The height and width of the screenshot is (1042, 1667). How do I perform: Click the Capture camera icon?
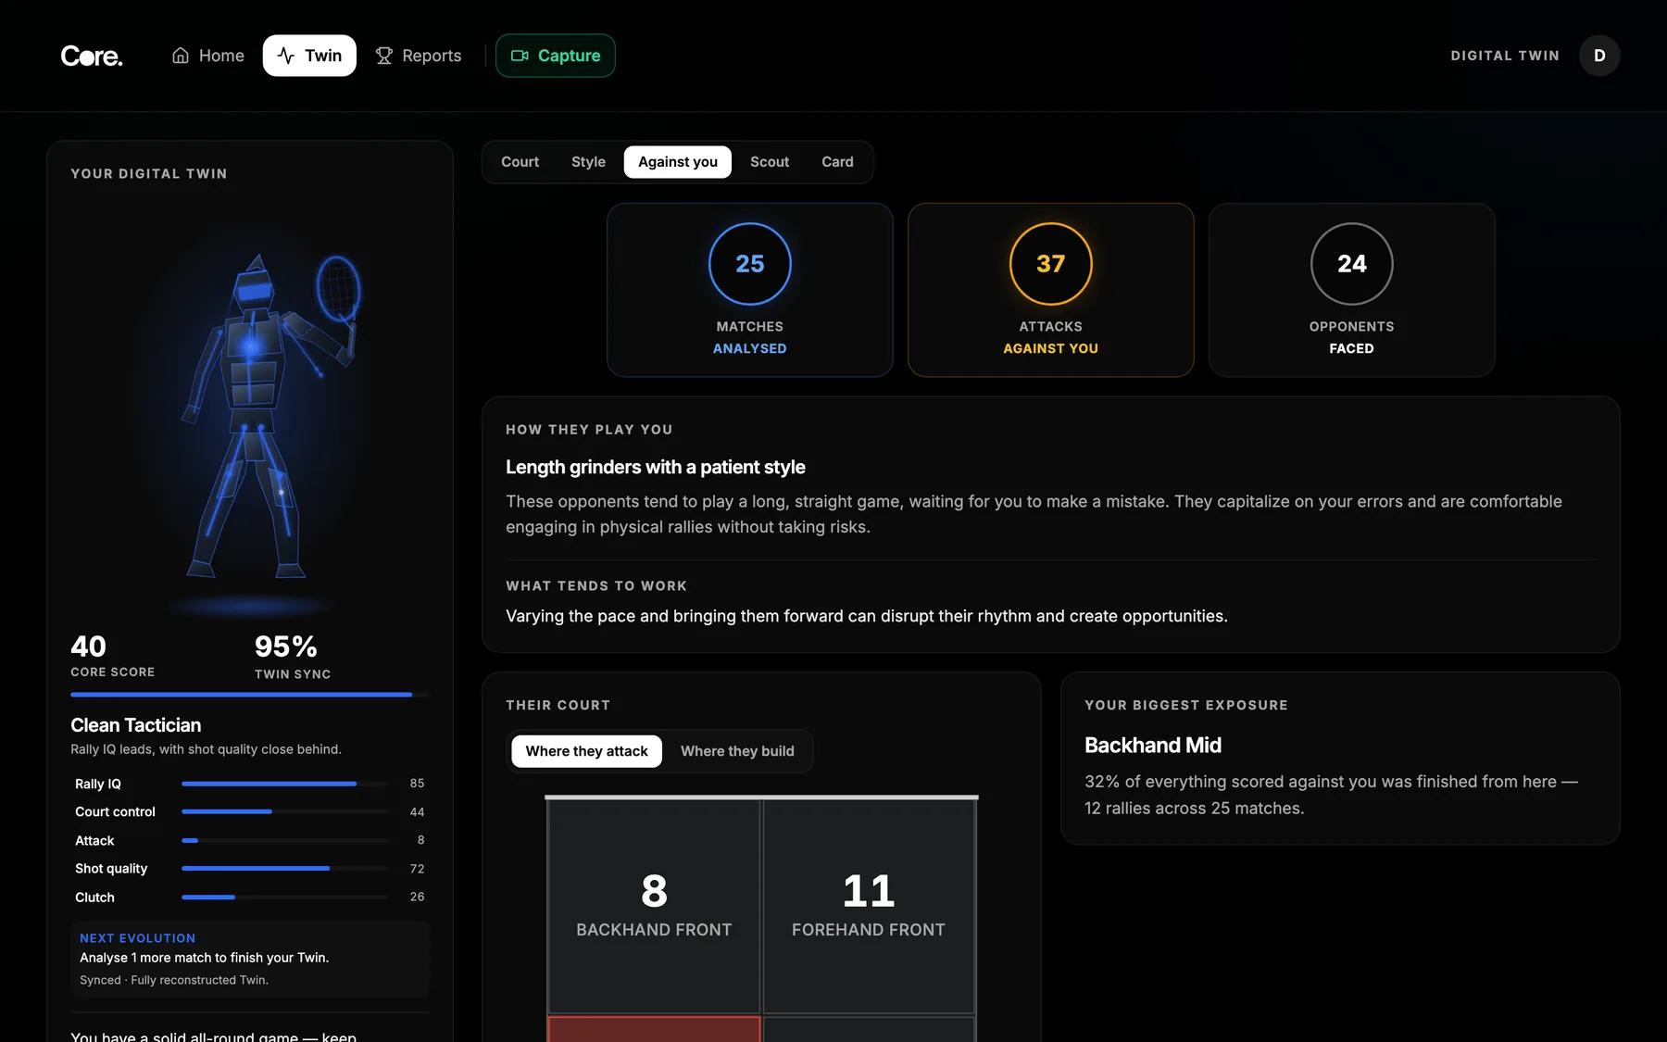tap(520, 56)
